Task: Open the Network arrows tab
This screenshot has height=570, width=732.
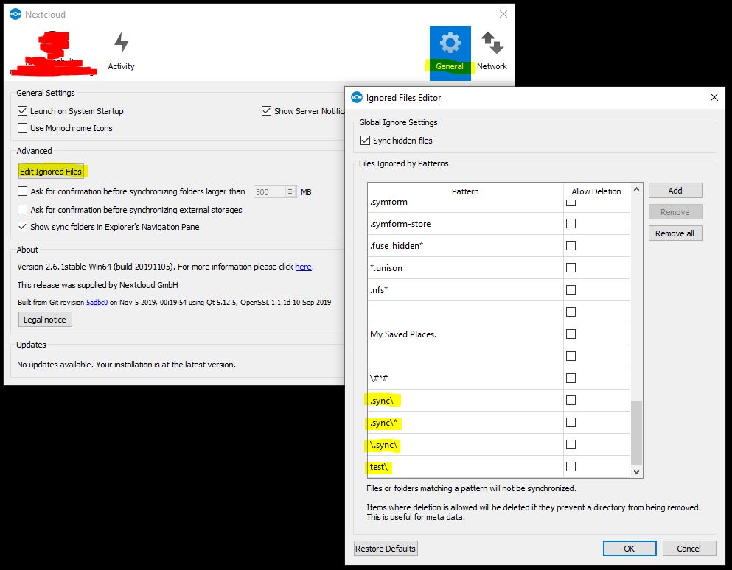Action: click(x=492, y=52)
